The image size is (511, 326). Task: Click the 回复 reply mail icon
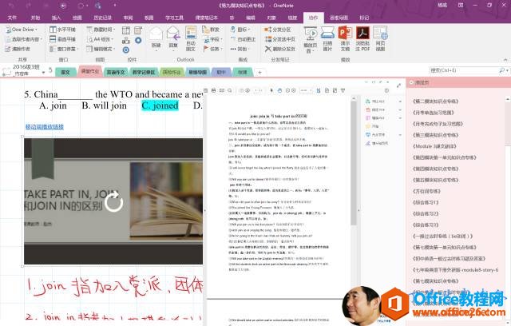point(173,36)
